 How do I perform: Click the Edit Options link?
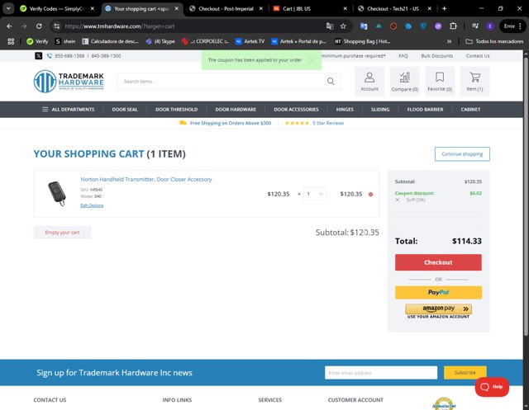[92, 205]
